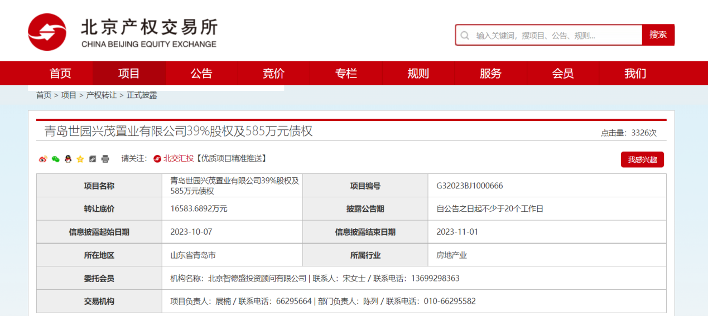Print page using printer icon
708x316 pixels.
point(105,159)
